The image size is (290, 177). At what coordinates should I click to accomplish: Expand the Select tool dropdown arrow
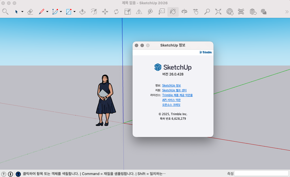(22, 12)
